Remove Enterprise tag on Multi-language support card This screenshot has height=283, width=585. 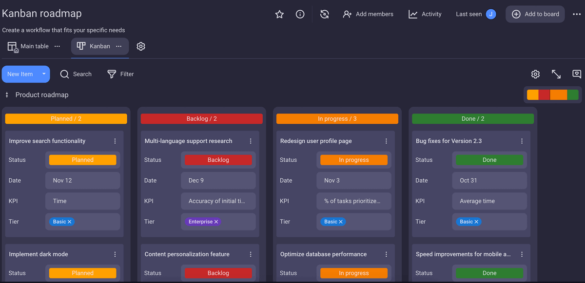pos(216,222)
